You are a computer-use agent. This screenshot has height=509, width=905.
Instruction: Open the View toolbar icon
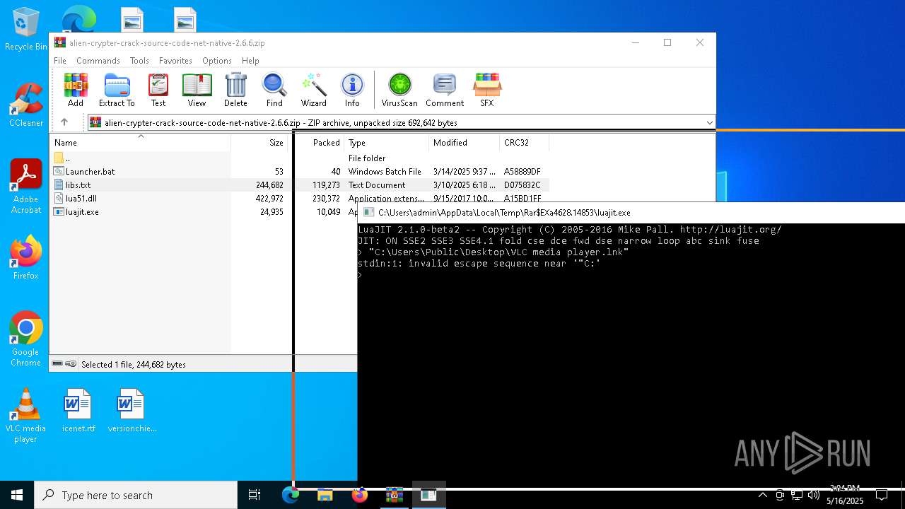click(197, 90)
